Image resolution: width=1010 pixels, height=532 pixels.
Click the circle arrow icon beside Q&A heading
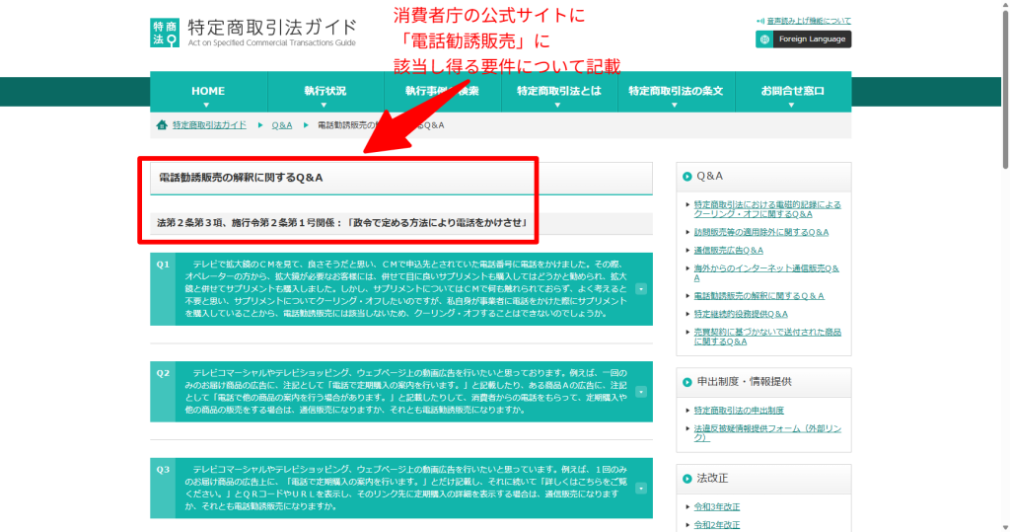[686, 176]
